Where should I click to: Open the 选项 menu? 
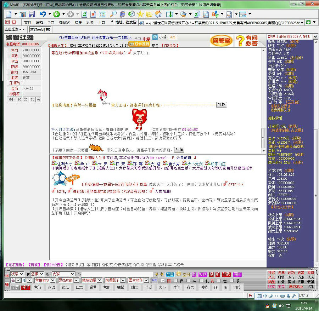90,22
